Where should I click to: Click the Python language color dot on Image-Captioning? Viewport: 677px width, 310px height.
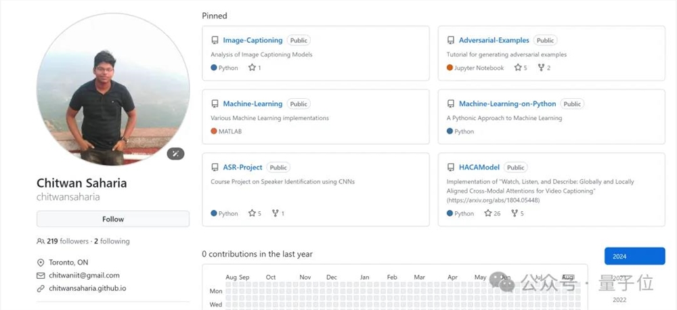click(x=214, y=68)
